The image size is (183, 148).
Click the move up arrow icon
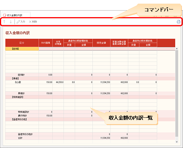[4, 22]
